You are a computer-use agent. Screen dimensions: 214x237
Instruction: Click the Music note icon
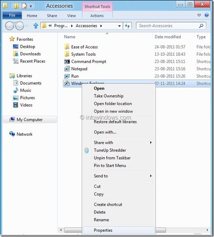pyautogui.click(x=16, y=90)
